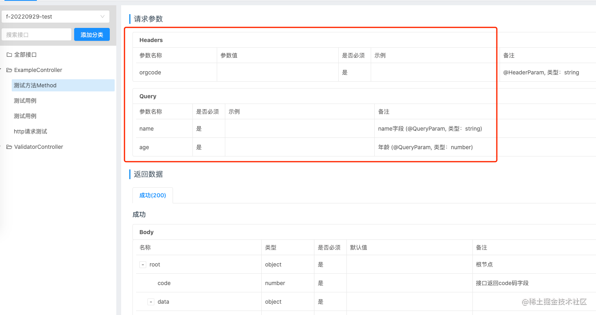
Task: Click the 接口返回code码字段 remark
Action: coord(502,283)
